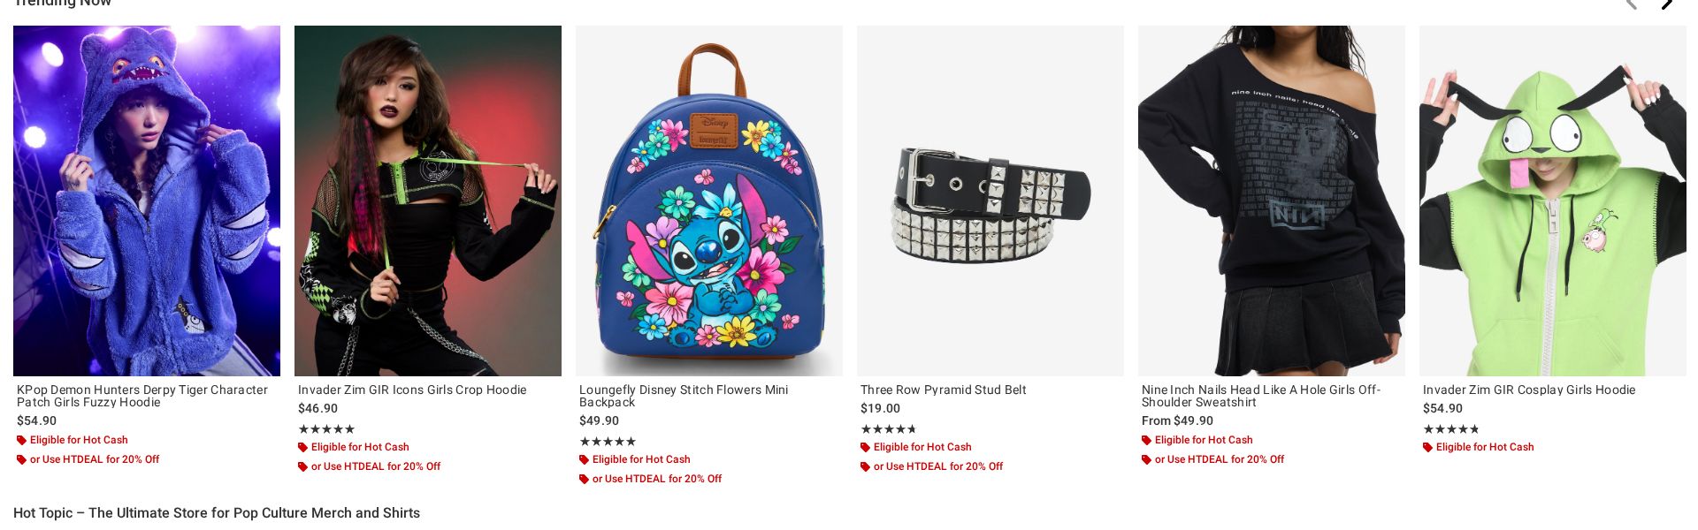Go back to previous Trending Now items
Viewport: 1698px width, 530px height.
pos(1632,4)
